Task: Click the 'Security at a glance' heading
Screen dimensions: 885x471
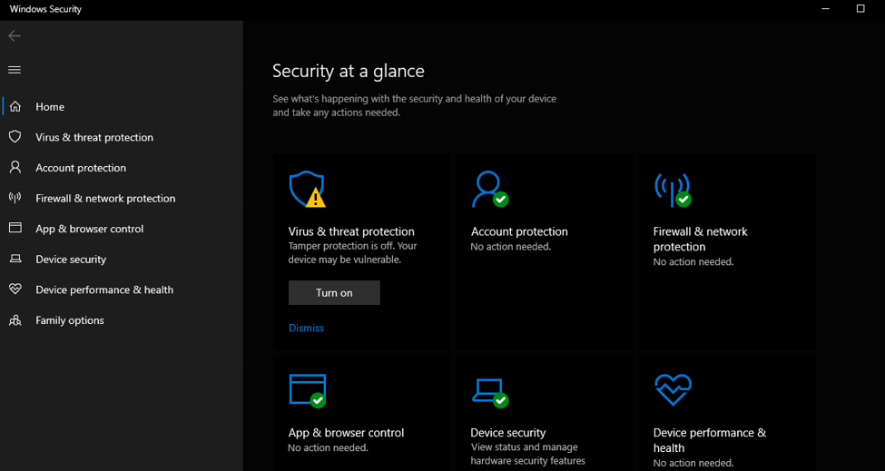Action: click(349, 71)
